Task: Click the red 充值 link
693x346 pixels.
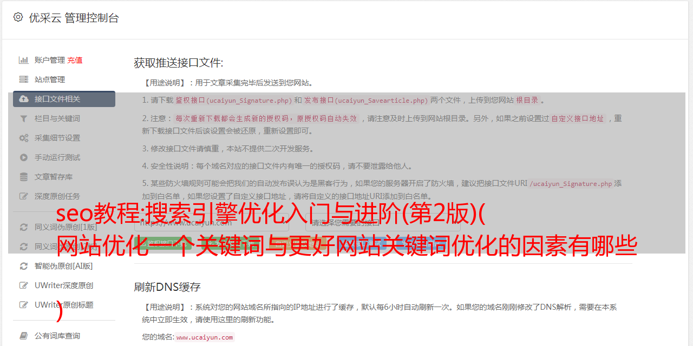Action: pos(75,60)
